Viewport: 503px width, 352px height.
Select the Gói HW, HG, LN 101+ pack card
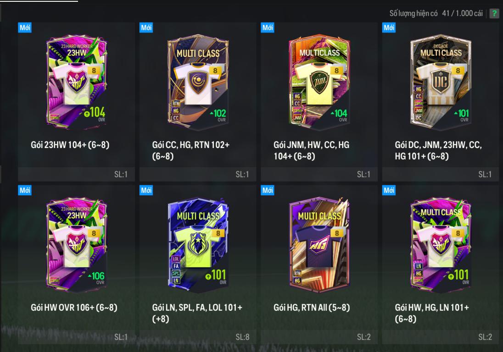tap(441, 264)
